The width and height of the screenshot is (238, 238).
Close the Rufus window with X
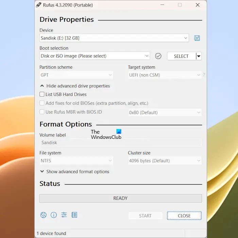(x=198, y=5)
